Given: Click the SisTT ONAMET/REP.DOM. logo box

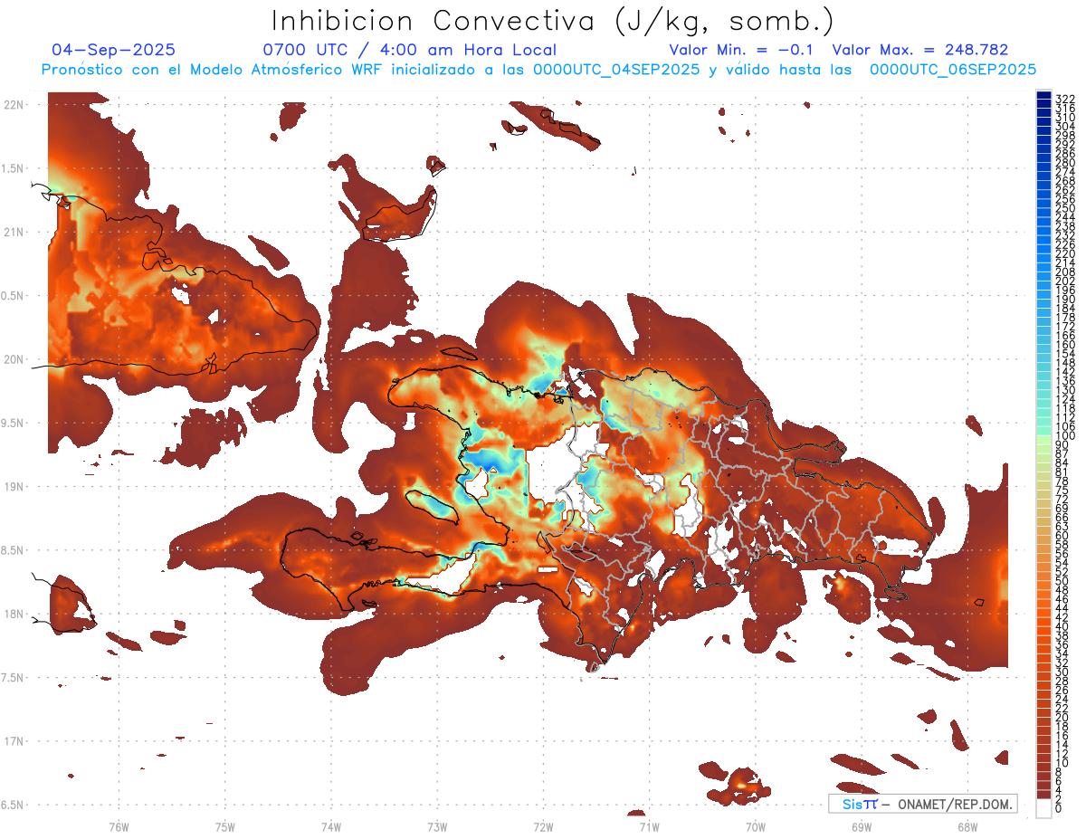Looking at the screenshot, I should 922,804.
